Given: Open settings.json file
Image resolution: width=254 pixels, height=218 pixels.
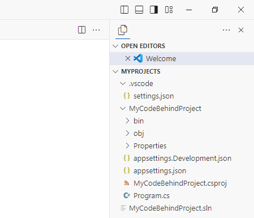Looking at the screenshot, I should [154, 96].
